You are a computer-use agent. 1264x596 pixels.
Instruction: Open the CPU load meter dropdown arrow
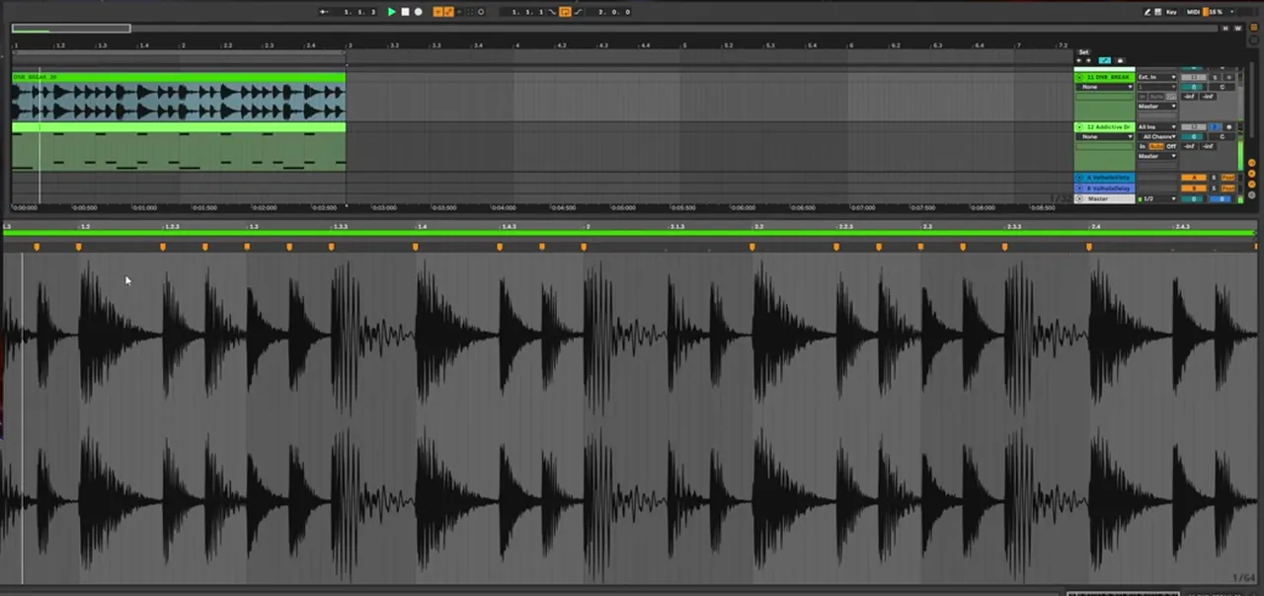pyautogui.click(x=1231, y=12)
